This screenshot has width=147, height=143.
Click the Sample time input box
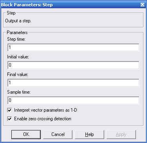(x=73, y=100)
